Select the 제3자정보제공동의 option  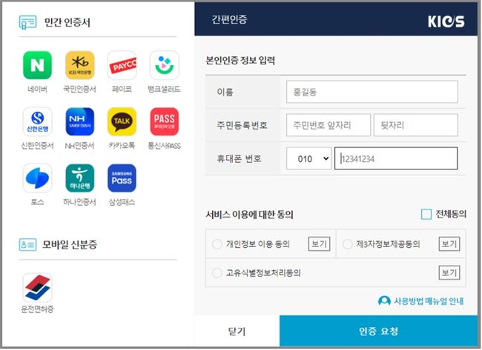point(348,244)
